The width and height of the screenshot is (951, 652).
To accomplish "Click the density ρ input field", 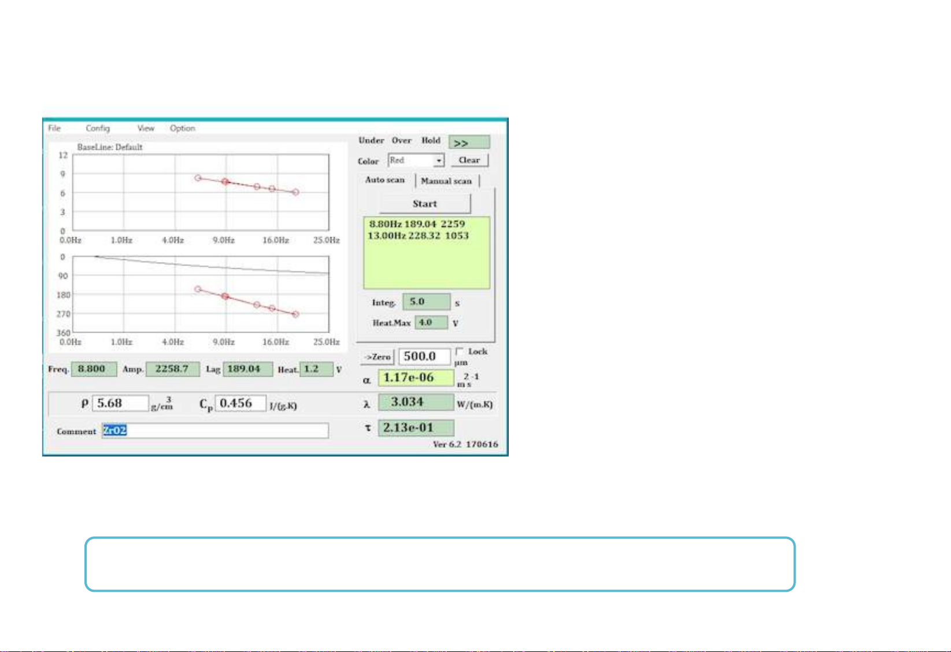I will (x=120, y=403).
